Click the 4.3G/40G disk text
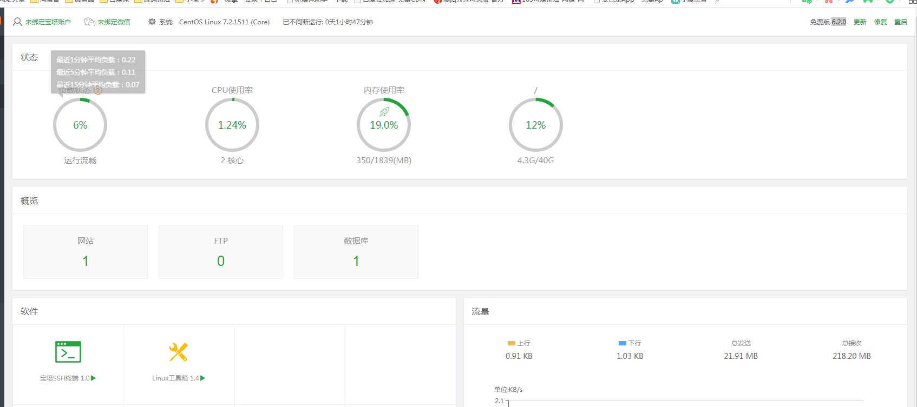The image size is (917, 407). pos(536,161)
